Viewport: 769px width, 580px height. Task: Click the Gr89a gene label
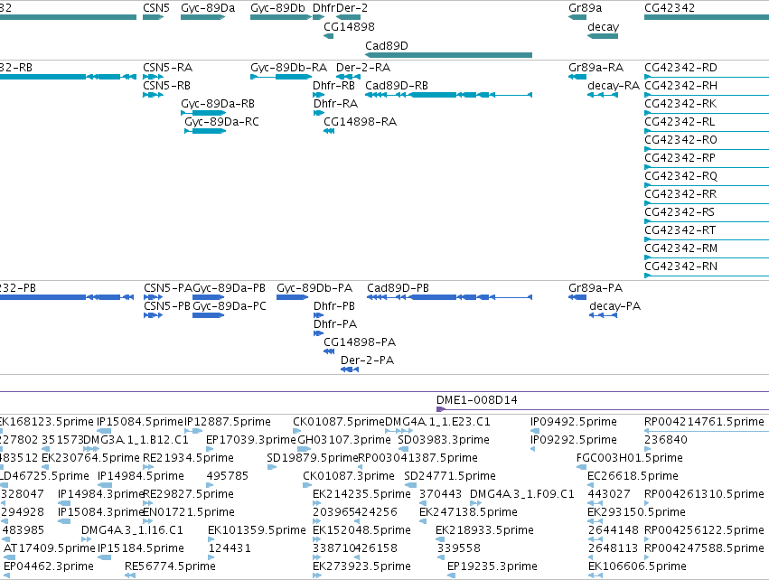585,8
